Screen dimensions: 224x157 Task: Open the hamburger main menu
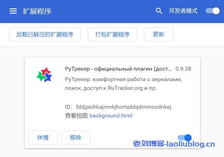click(13, 11)
